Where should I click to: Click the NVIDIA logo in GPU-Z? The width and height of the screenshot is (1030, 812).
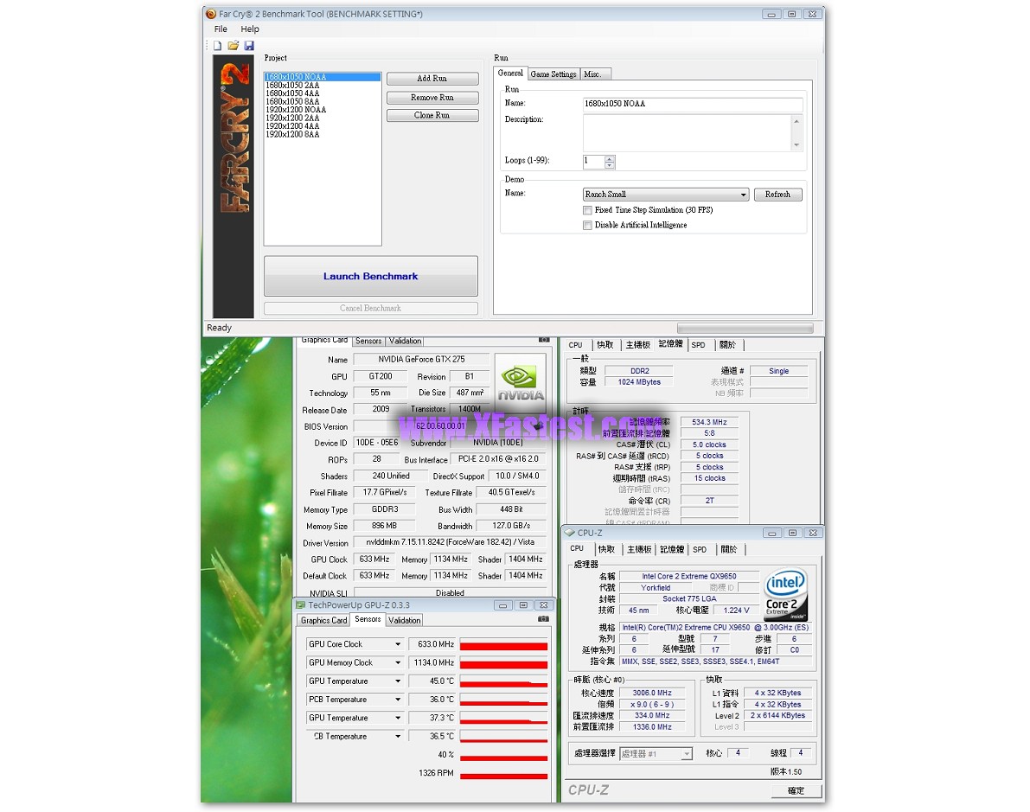pos(521,380)
